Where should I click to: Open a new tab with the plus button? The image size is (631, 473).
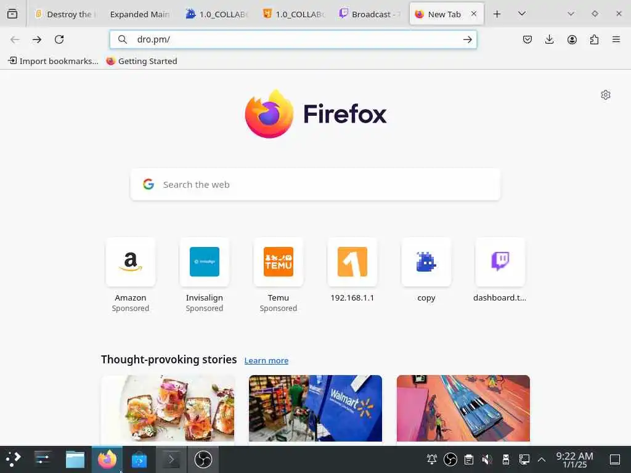point(497,14)
